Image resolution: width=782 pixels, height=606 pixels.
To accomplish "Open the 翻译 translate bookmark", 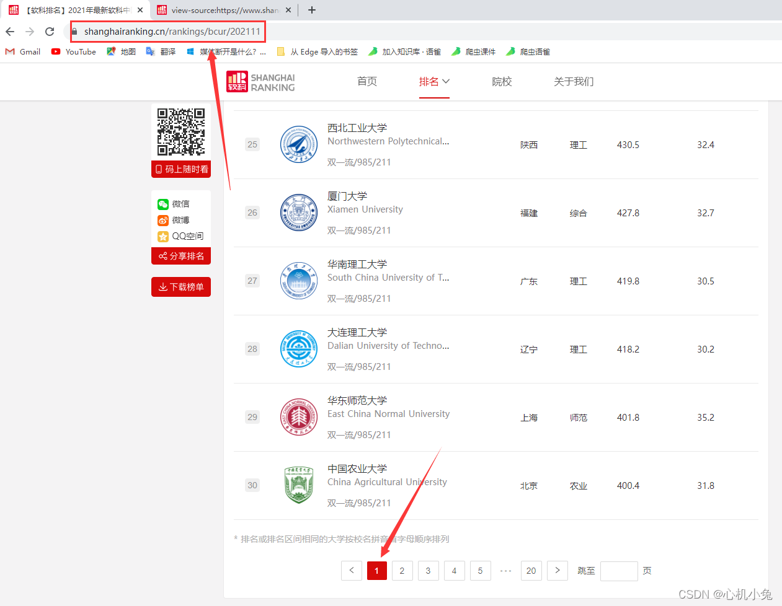I will coord(161,52).
